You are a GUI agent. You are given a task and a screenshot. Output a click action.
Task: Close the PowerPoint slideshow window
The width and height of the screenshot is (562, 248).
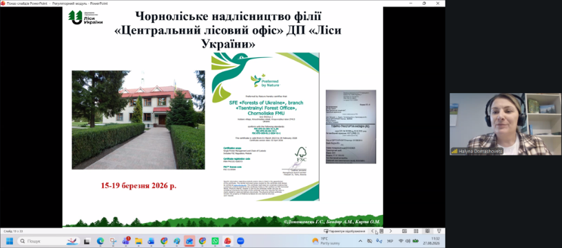click(438, 3)
